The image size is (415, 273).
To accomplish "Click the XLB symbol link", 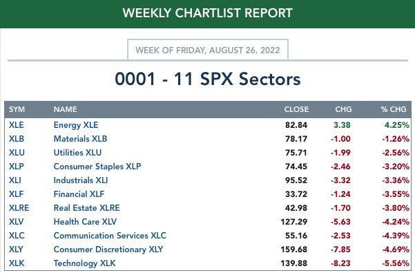I will (17, 139).
